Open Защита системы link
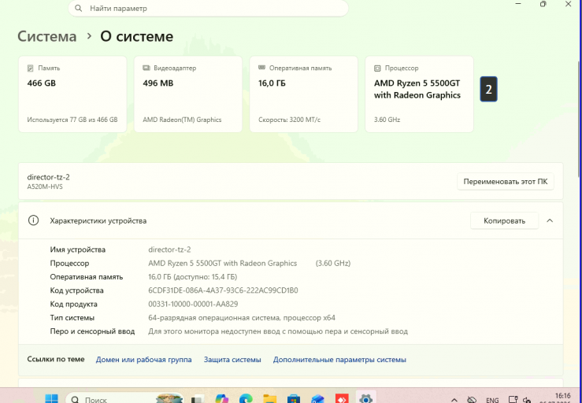582x403 pixels. coord(232,360)
